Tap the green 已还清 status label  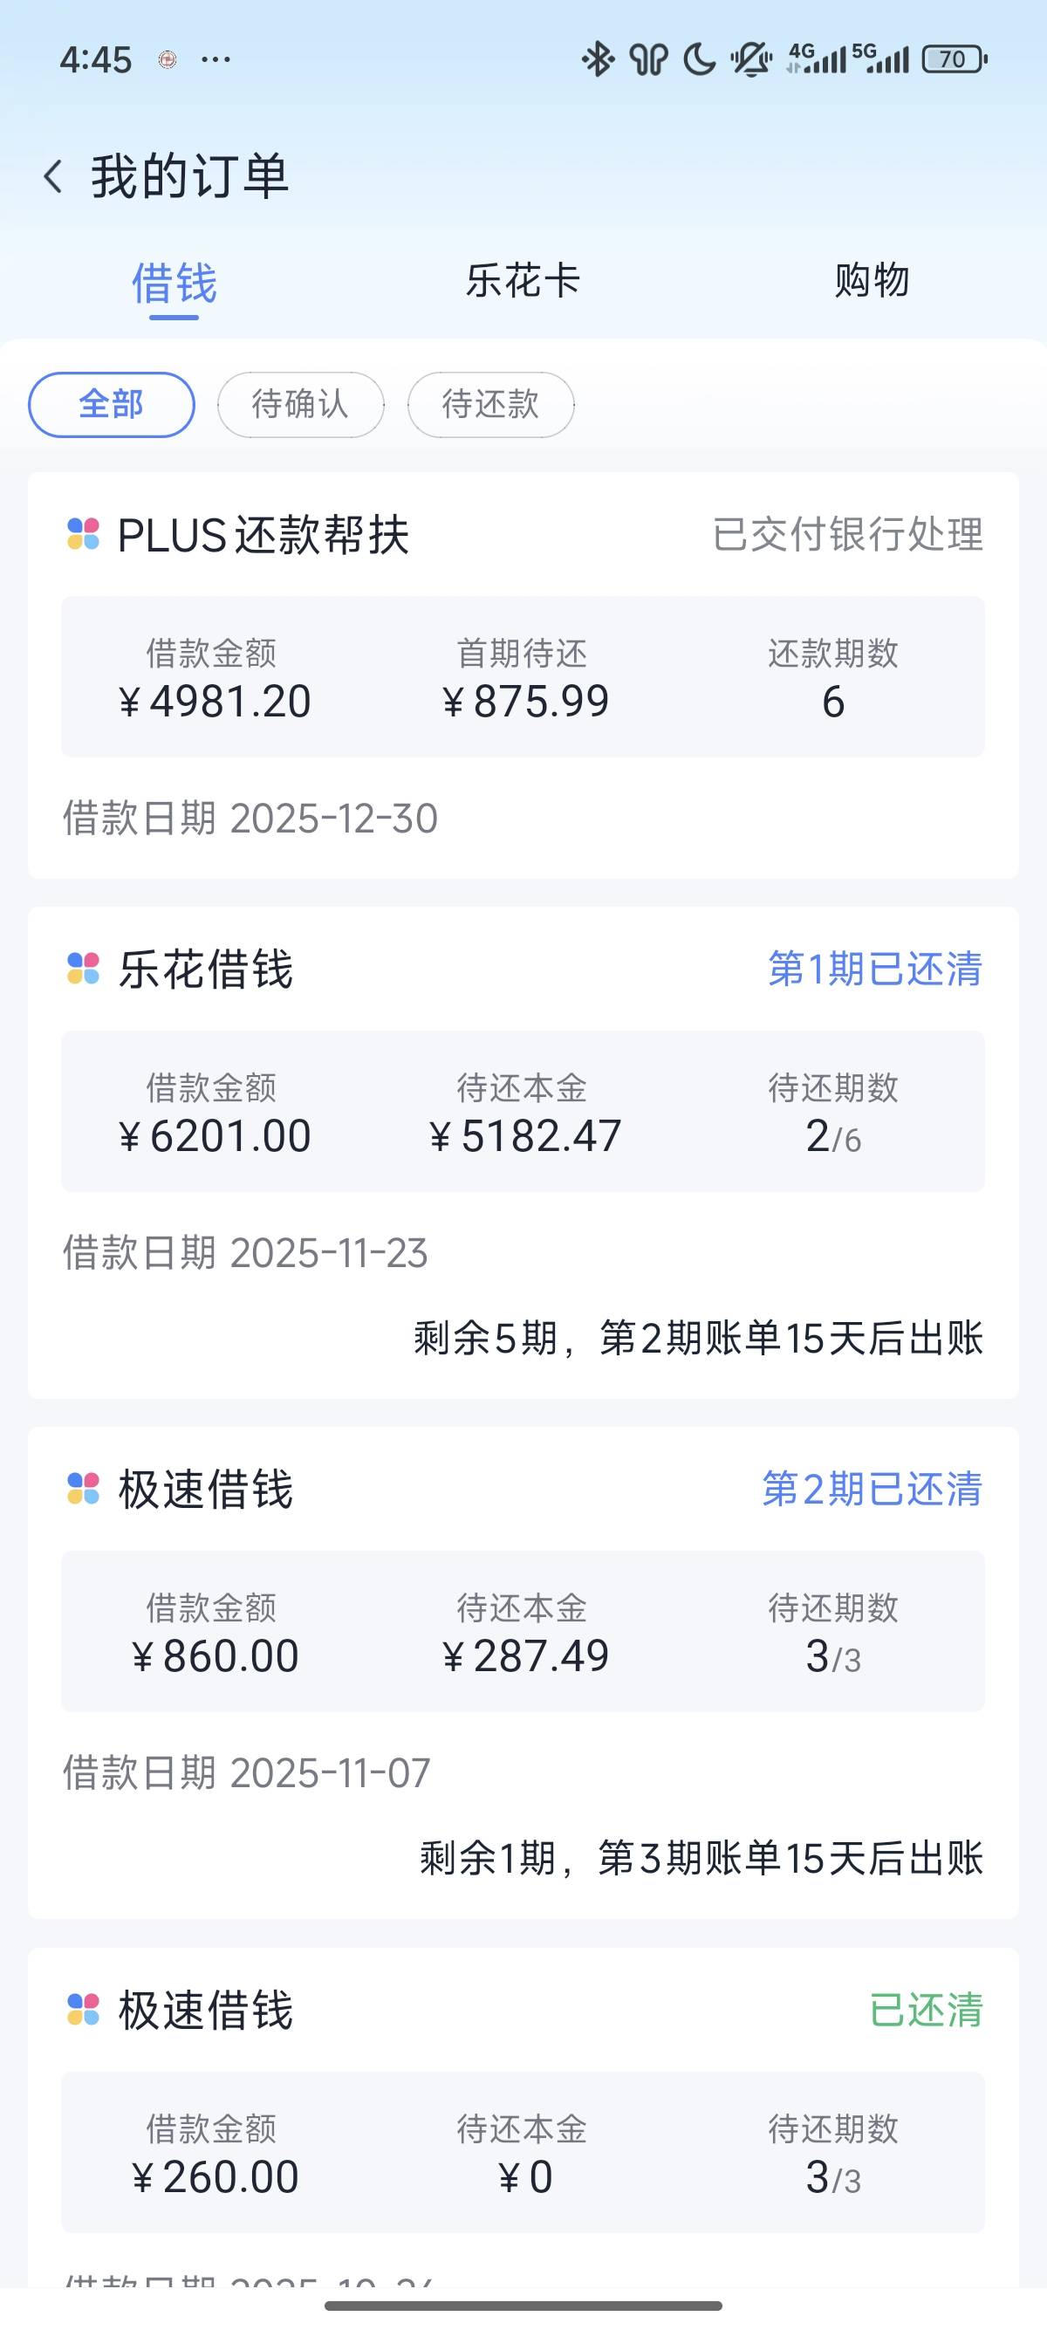point(925,2010)
